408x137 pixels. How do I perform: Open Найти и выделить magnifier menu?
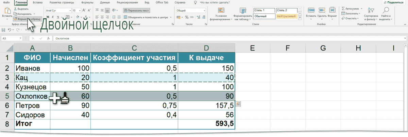tap(386, 14)
